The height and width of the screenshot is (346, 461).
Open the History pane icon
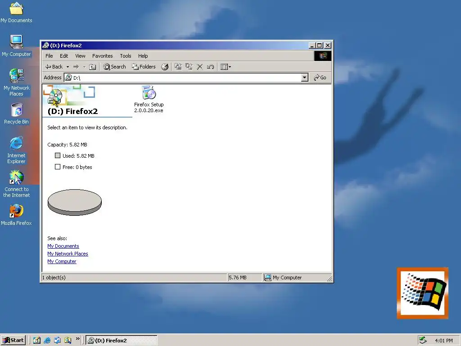click(x=165, y=67)
